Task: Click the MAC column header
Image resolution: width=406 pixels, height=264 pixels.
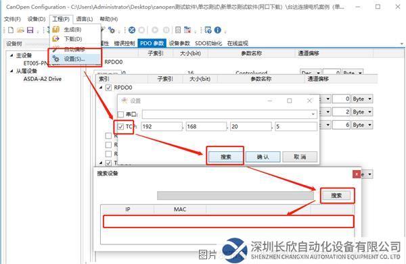Action: (180, 209)
